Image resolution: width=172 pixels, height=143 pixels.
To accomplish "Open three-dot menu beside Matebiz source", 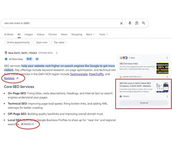I will 167,96.
